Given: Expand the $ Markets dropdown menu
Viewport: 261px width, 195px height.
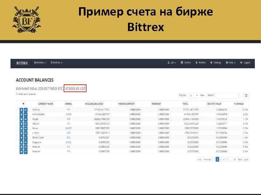Looking at the screenshot, I should pos(57,63).
